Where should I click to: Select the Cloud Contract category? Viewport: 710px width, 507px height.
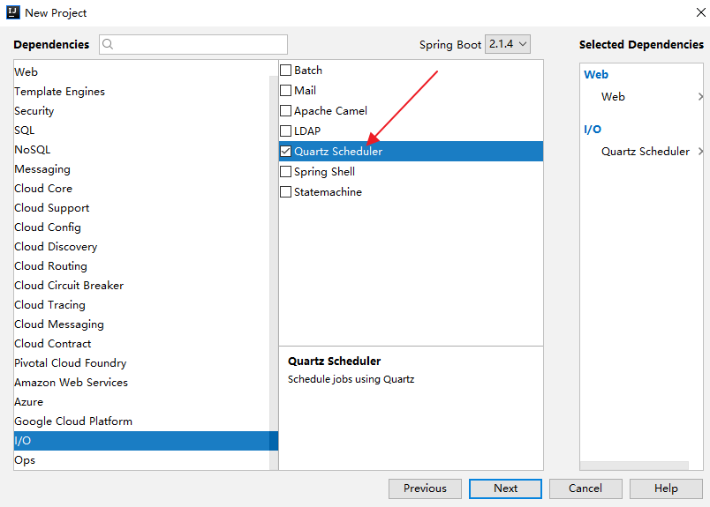click(141, 344)
